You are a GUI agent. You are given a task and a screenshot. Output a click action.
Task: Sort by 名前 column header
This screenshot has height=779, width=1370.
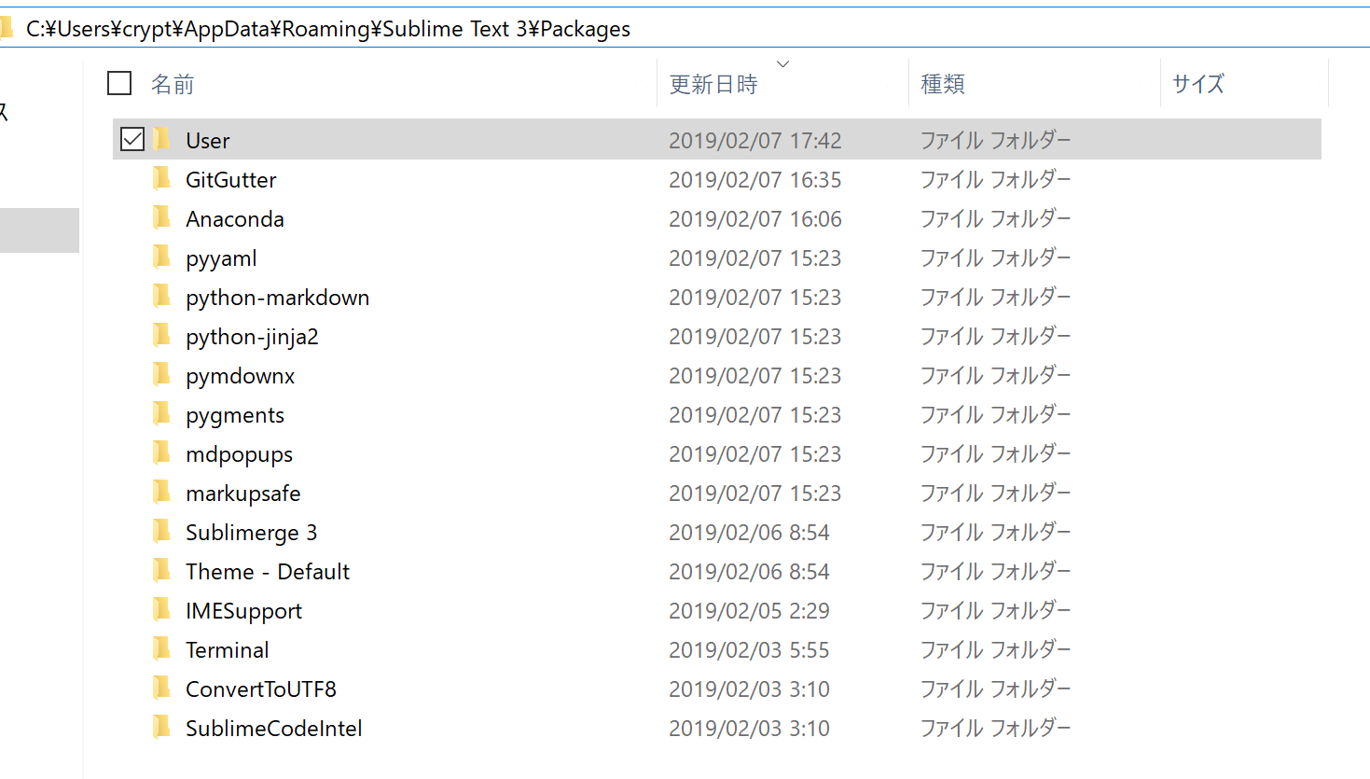pos(173,84)
